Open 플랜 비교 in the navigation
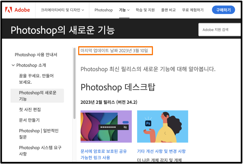 pyautogui.click(x=168, y=10)
